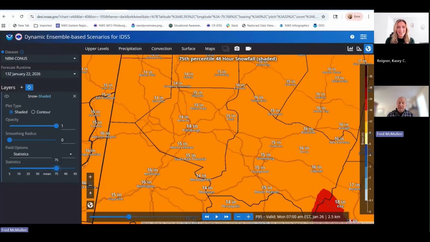Click the video recording icon
430x242 pixels.
tap(249, 49)
